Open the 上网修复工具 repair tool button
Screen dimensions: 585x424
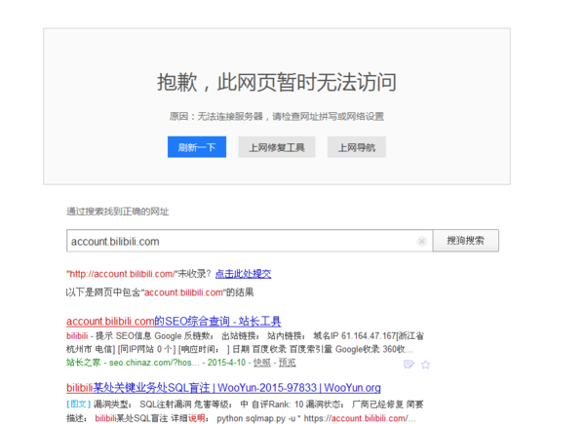click(277, 147)
